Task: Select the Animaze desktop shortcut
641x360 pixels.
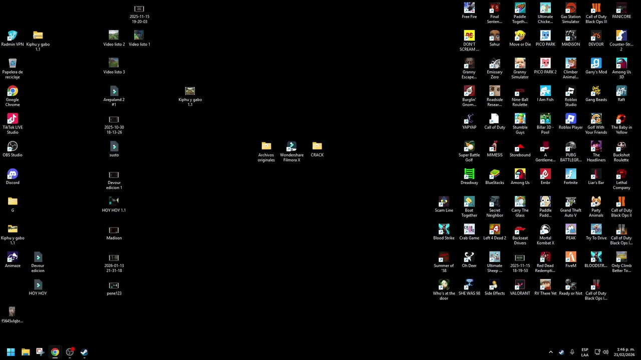Action: [13, 259]
